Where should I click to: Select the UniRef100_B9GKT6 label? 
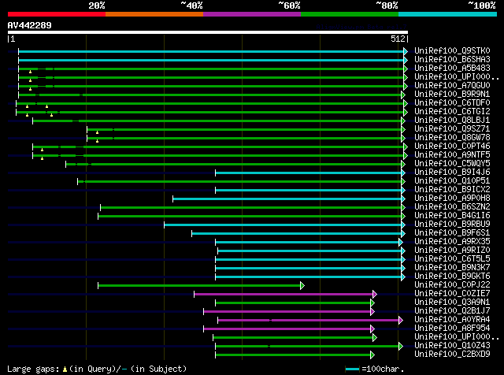tap(452, 277)
